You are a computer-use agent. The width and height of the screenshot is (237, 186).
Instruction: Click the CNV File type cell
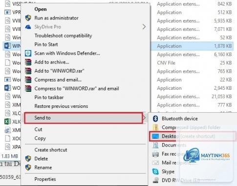166,63
